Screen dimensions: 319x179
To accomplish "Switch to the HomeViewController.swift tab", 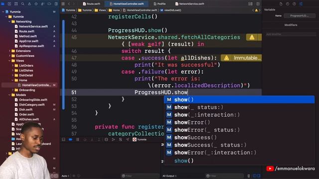I will pyautogui.click(x=127, y=4).
